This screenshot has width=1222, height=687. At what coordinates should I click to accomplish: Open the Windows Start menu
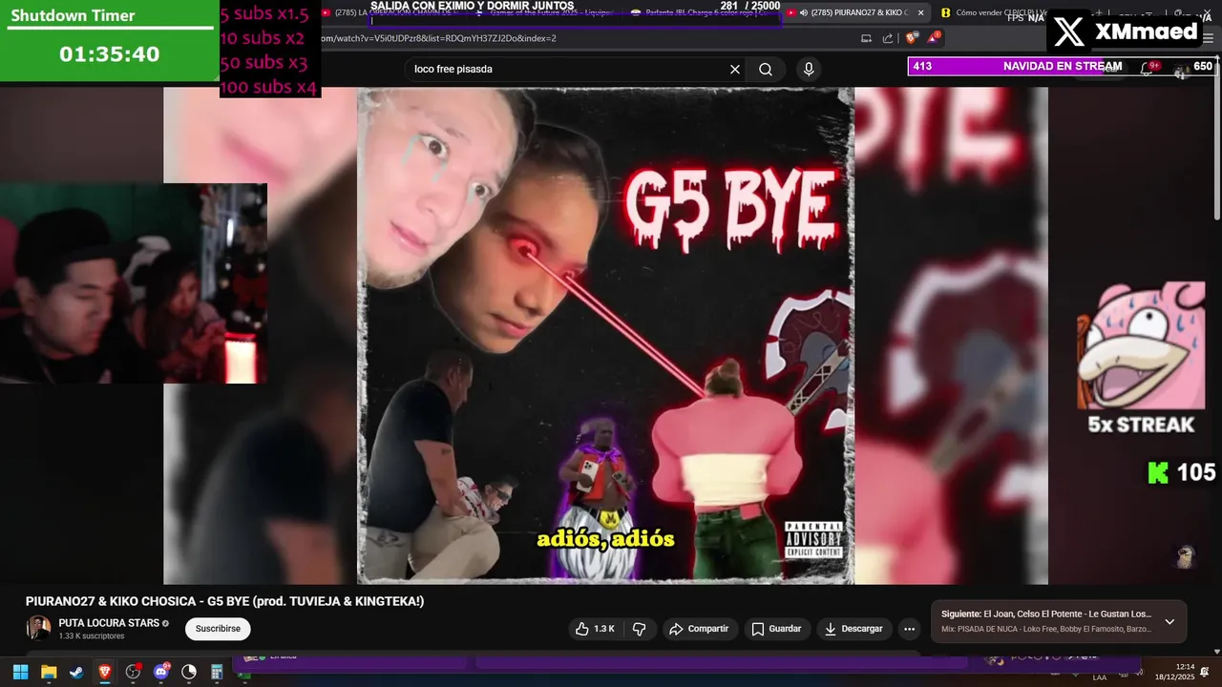tap(21, 672)
